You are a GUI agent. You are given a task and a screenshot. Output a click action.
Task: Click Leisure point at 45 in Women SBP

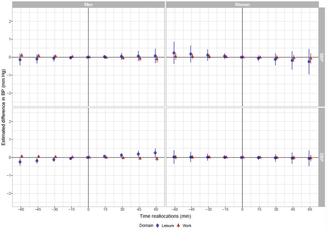292,60
